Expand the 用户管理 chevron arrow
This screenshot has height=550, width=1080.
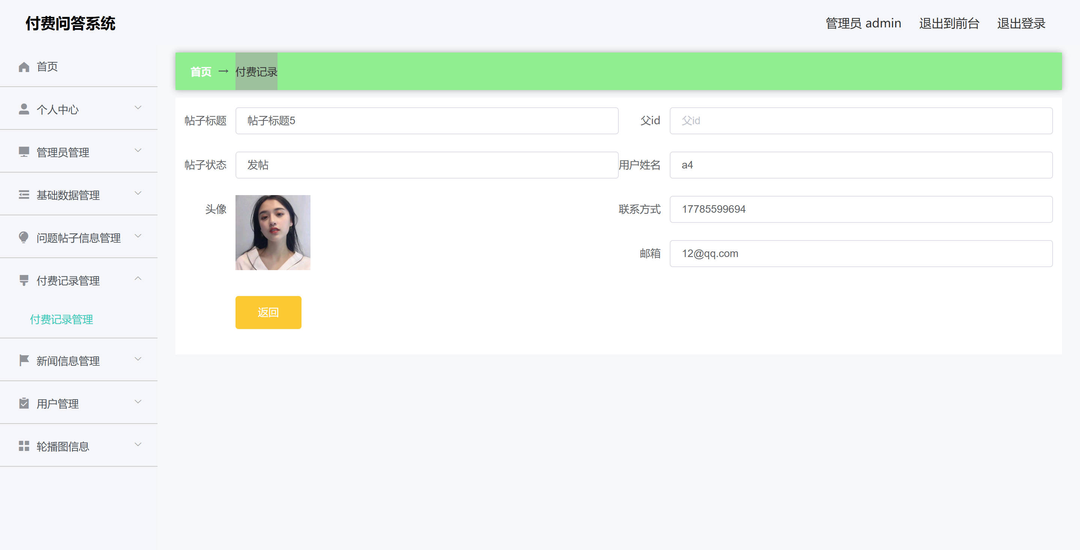point(138,402)
